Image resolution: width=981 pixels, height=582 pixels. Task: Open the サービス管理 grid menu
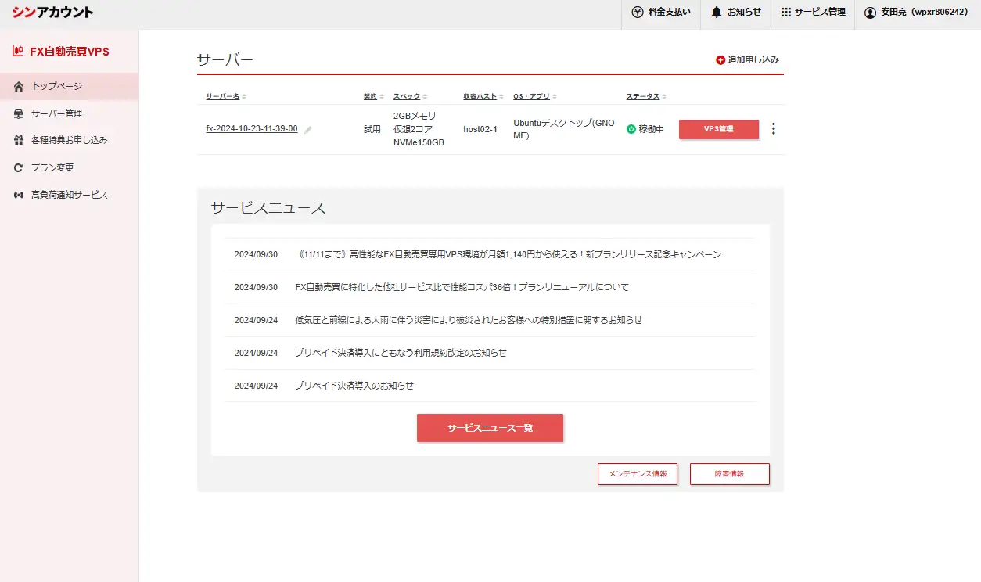point(786,13)
